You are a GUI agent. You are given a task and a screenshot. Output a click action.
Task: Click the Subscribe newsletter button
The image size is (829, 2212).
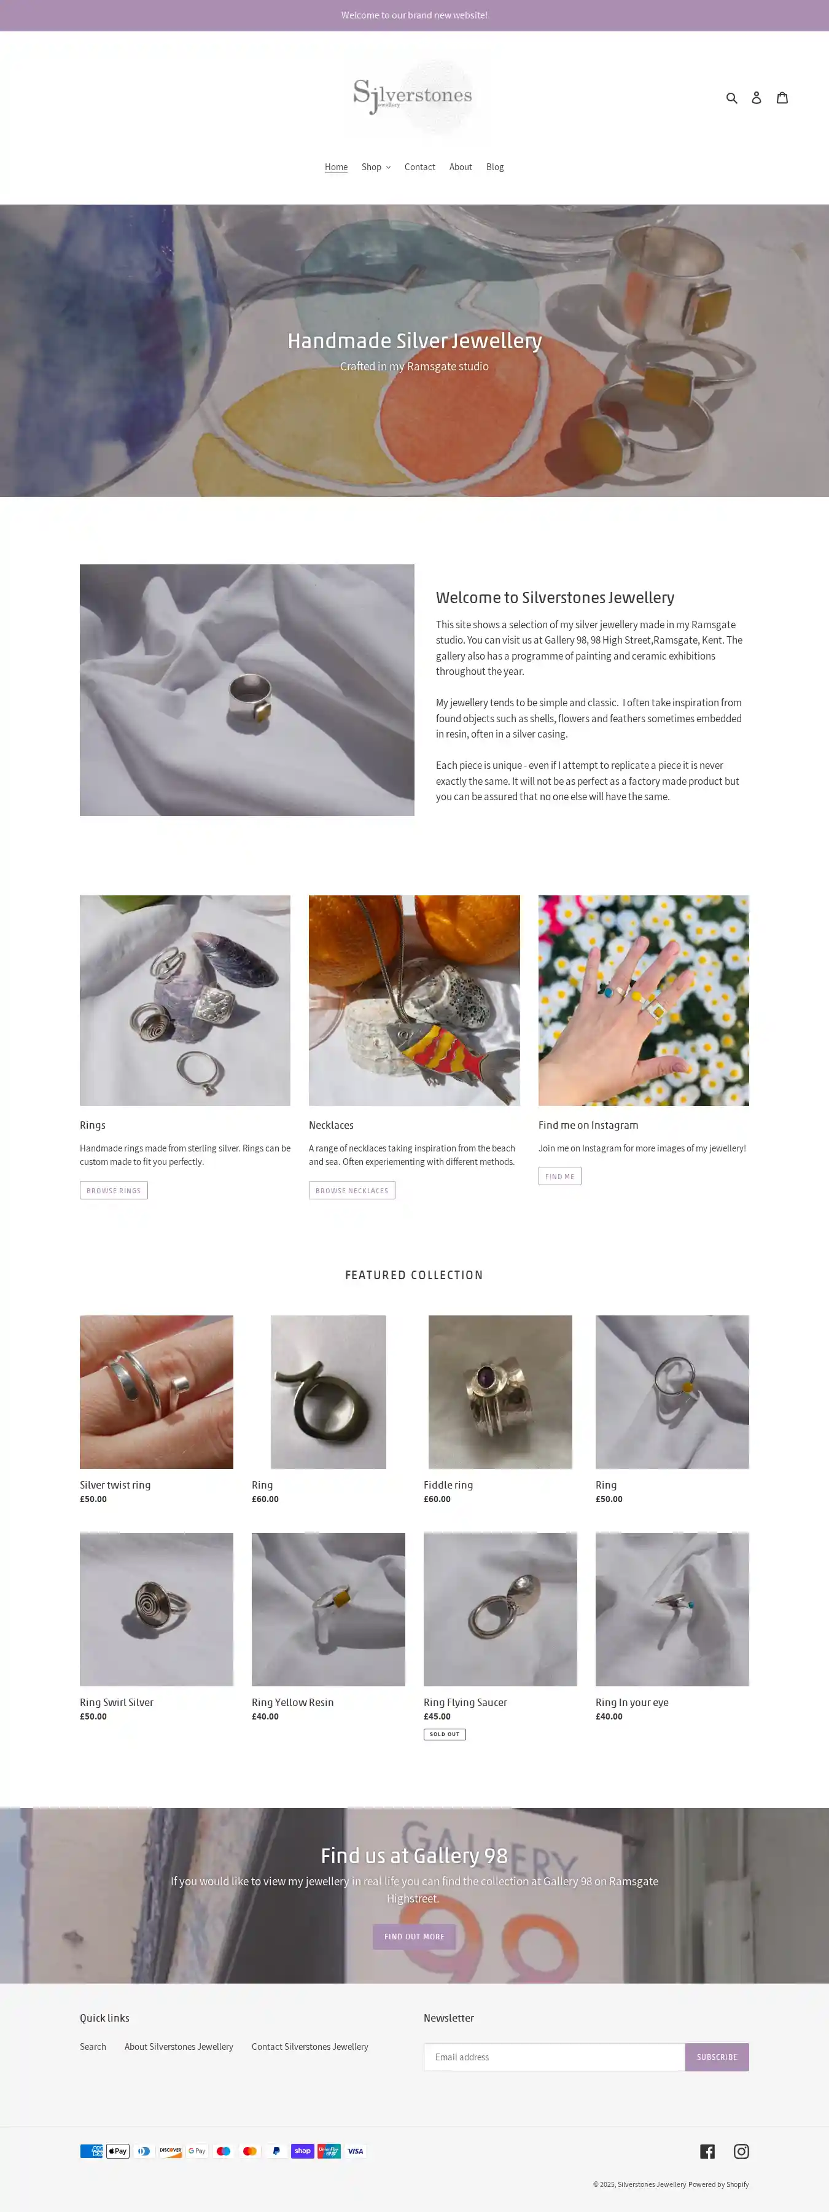[x=717, y=2057]
